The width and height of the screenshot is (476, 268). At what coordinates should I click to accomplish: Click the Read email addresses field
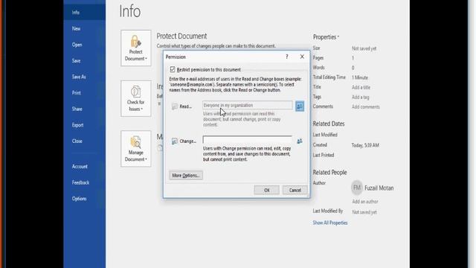tap(248, 105)
